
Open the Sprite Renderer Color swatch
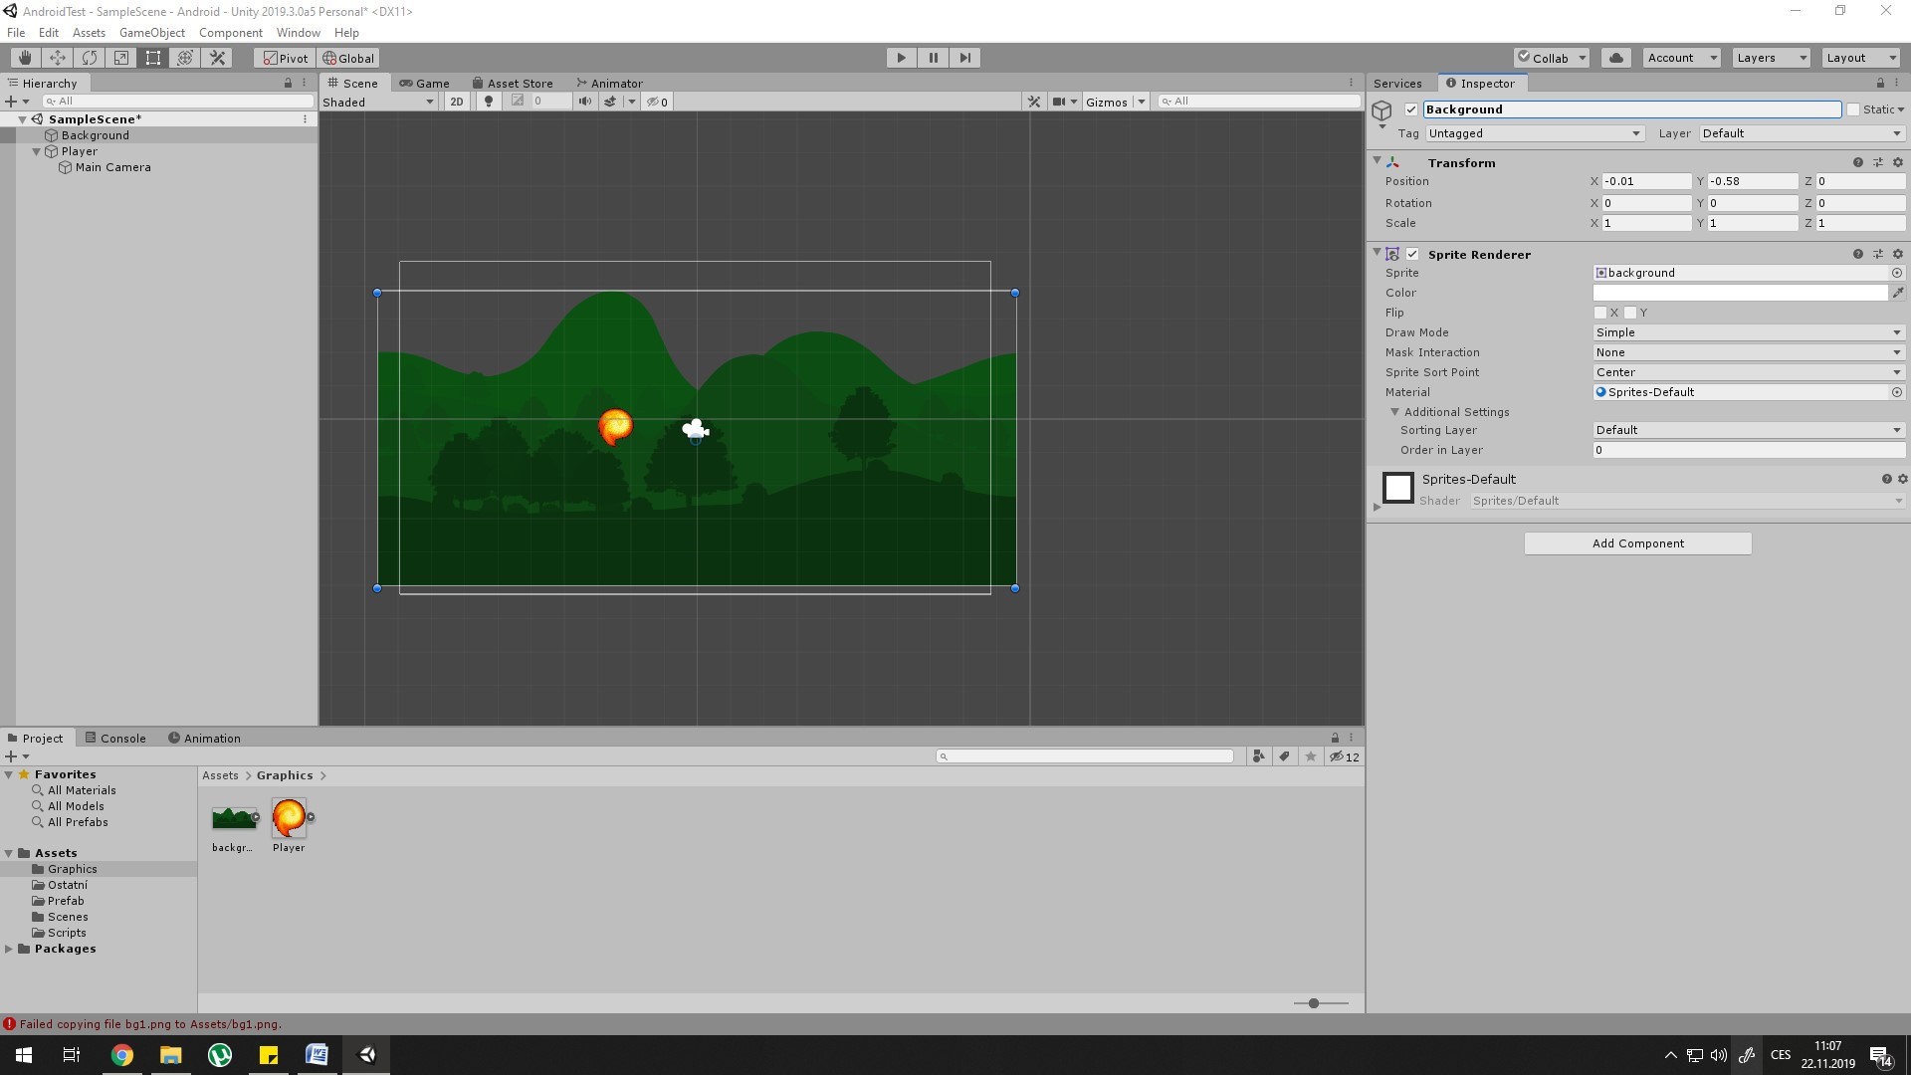(x=1740, y=293)
